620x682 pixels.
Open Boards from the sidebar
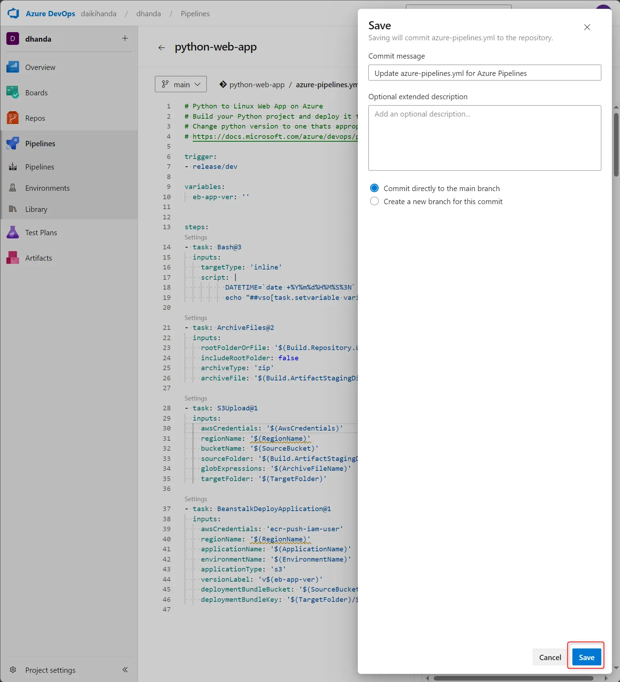click(36, 93)
